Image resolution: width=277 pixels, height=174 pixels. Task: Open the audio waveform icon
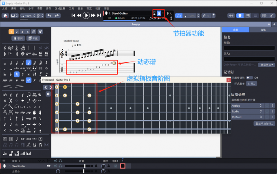pyautogui.click(x=231, y=16)
